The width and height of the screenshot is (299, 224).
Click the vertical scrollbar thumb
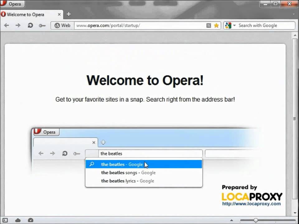point(295,119)
